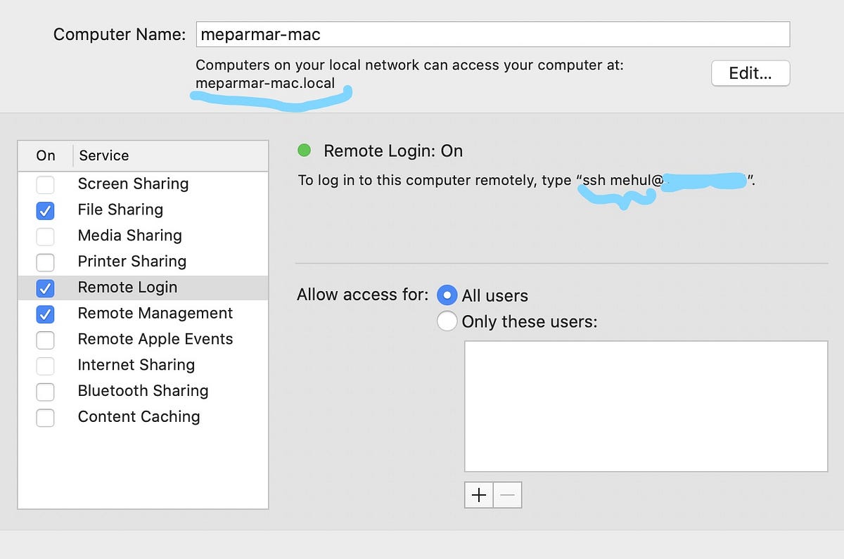Click the Edit... button for hostname

pos(750,73)
